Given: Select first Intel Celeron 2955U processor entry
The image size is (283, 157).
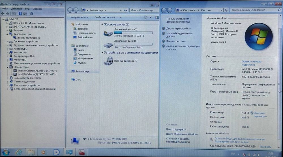Looking at the screenshot, I should (37, 71).
